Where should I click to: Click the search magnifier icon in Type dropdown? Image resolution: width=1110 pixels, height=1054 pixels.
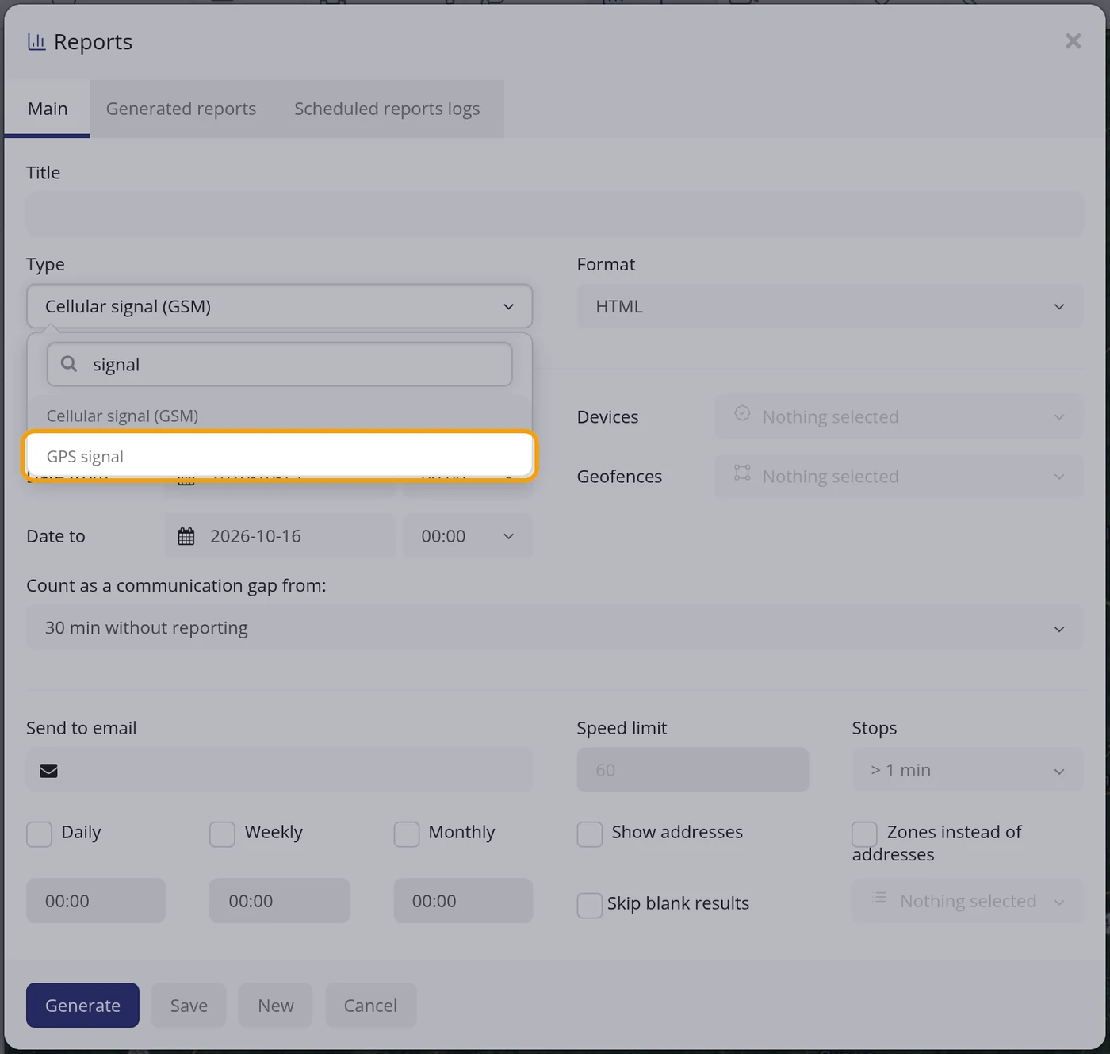[69, 364]
